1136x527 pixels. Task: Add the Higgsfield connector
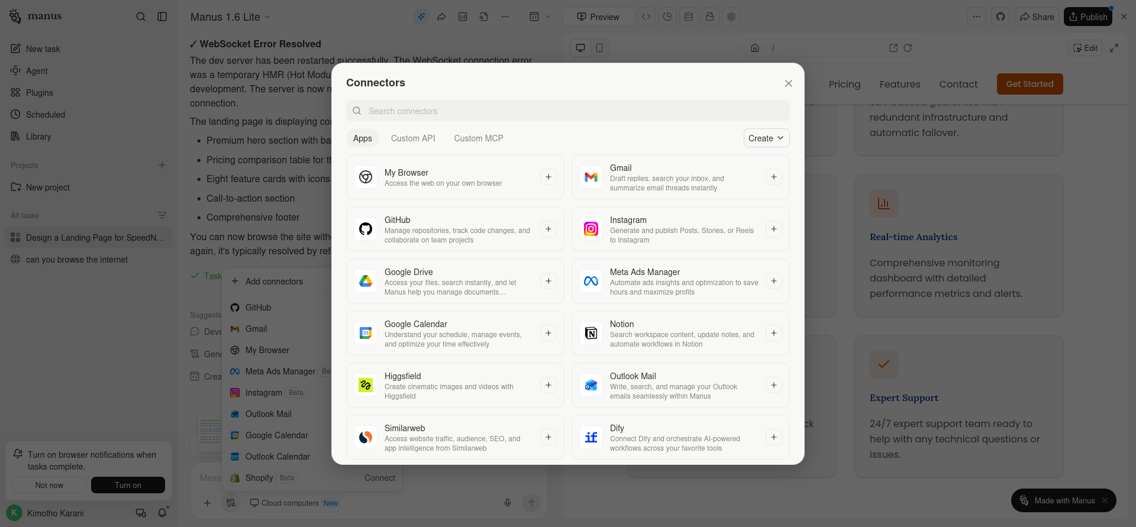click(548, 385)
